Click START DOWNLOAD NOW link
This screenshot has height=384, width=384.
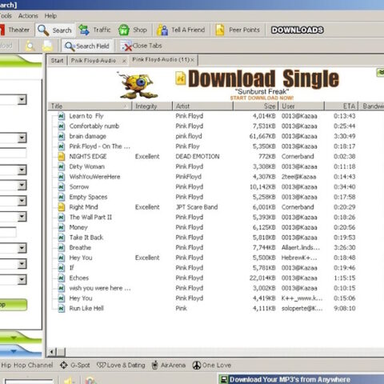pyautogui.click(x=262, y=98)
